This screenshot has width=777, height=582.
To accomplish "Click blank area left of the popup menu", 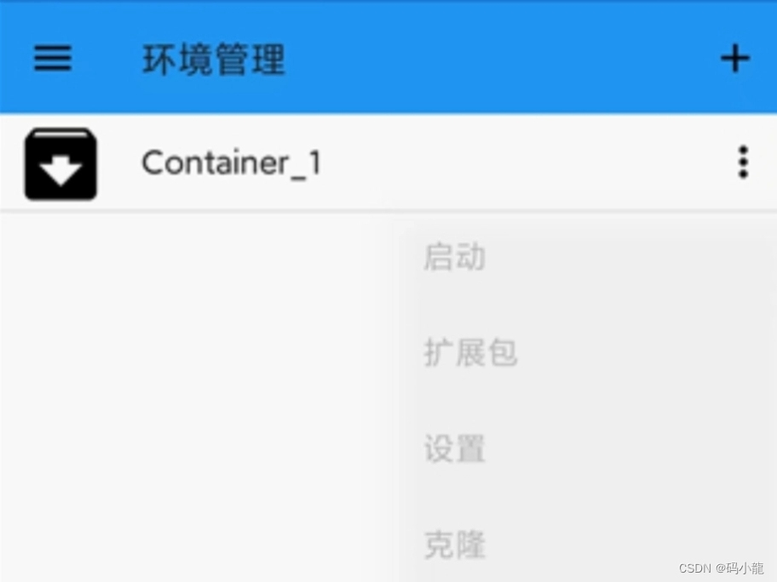I will tap(199, 396).
